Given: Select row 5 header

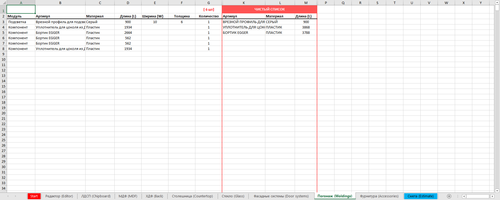Looking at the screenshot, I should (3, 32).
